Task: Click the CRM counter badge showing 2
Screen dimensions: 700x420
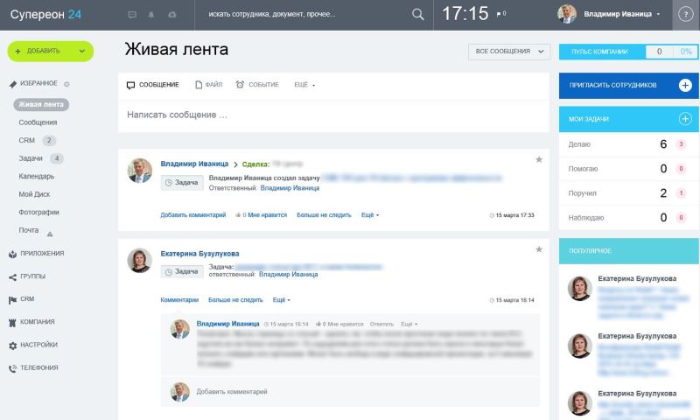Action: point(49,141)
